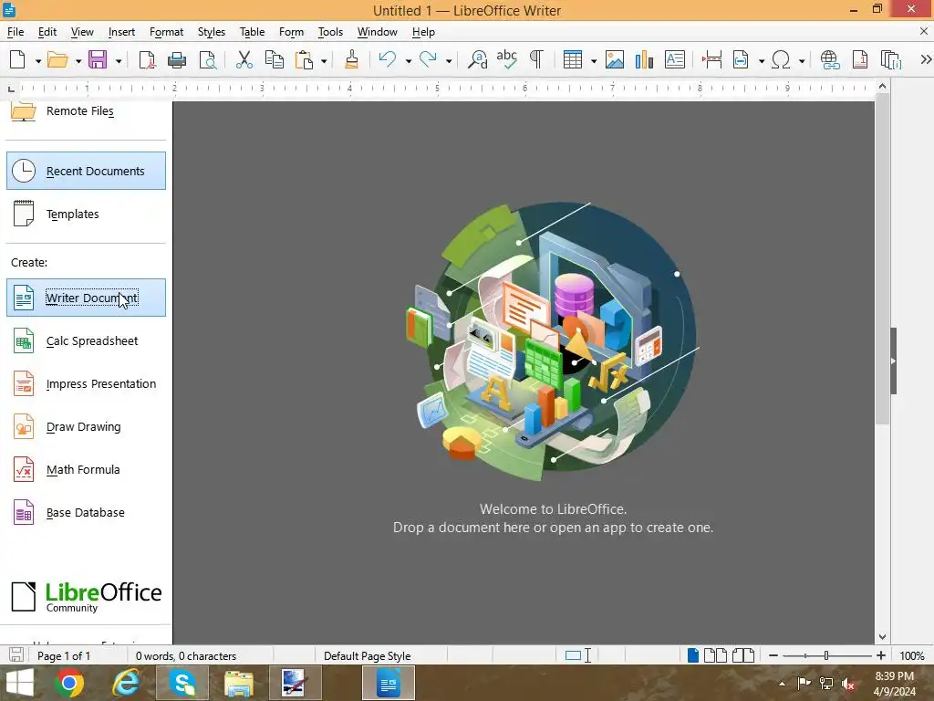The image size is (934, 701).
Task: Click the Redo arrow icon
Action: tap(429, 59)
